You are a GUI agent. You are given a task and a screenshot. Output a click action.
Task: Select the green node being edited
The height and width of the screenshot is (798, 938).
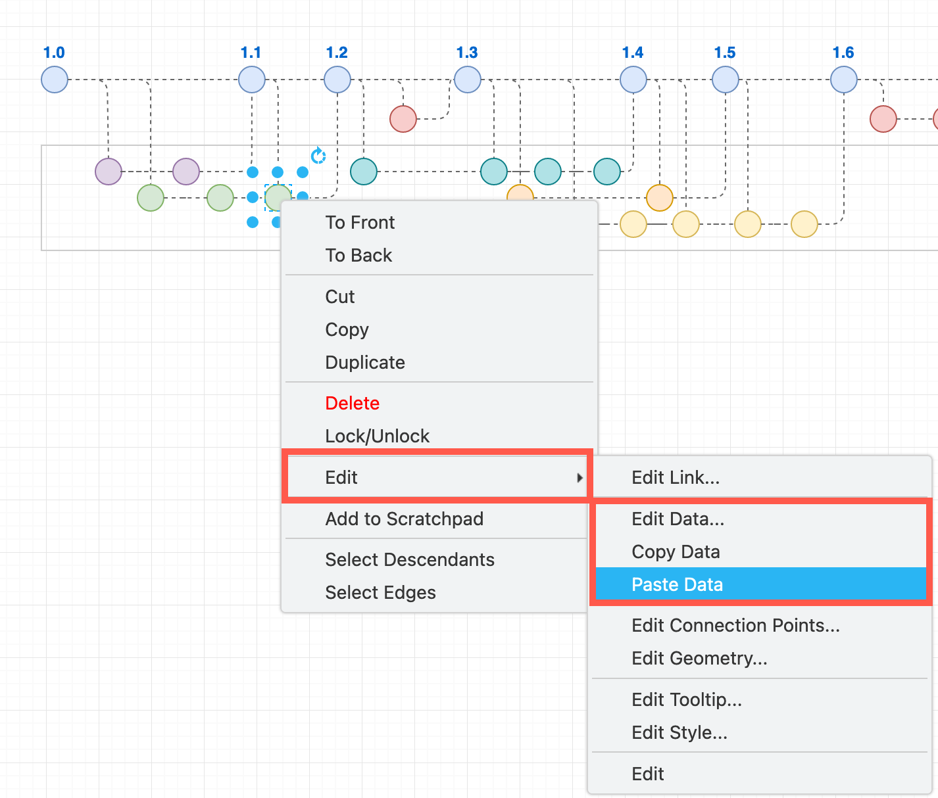tap(277, 197)
